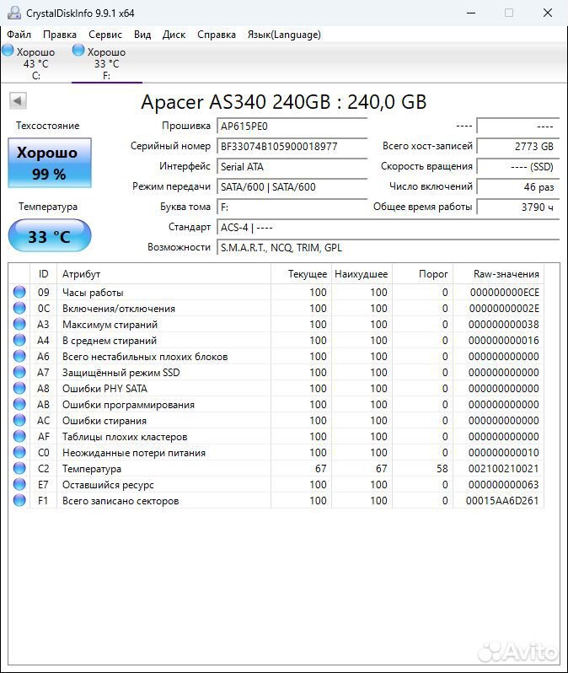The width and height of the screenshot is (568, 673).
Task: Click threshold value 58 in Температура row
Action: coord(442,469)
